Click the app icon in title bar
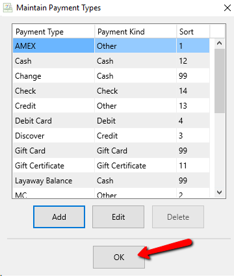 8,8
